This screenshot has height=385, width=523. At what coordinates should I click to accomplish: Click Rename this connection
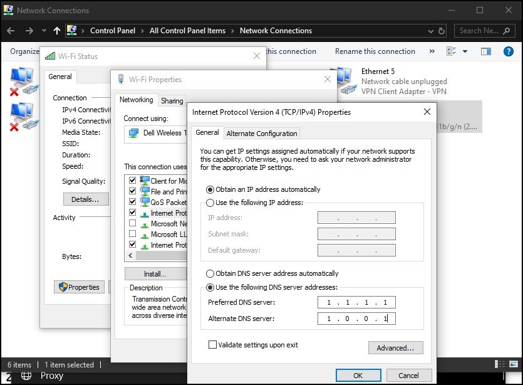pyautogui.click(x=375, y=51)
